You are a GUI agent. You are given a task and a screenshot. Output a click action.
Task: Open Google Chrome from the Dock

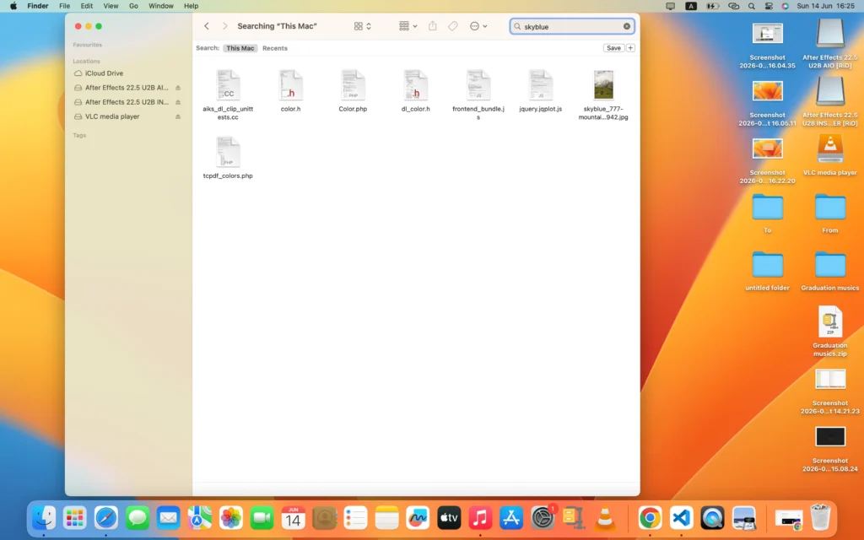tap(651, 518)
